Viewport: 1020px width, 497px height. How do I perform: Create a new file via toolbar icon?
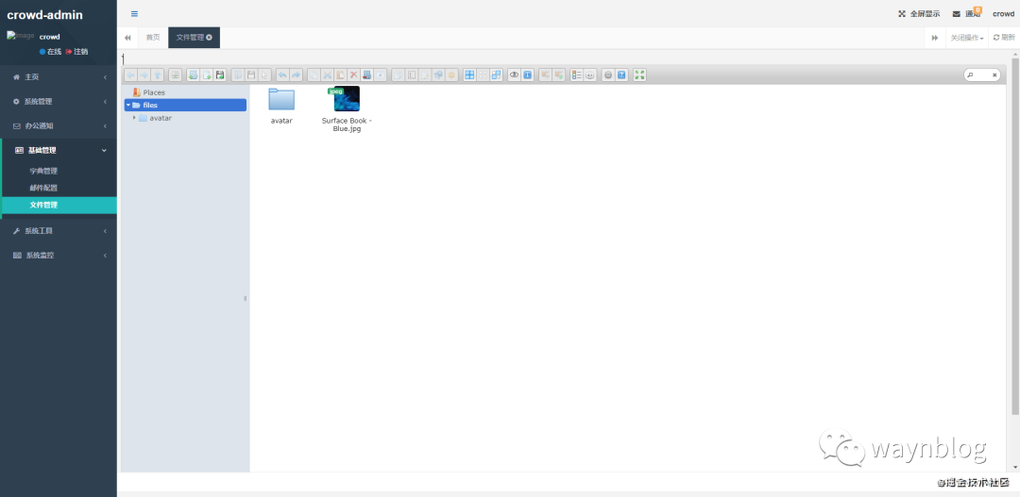click(x=207, y=75)
